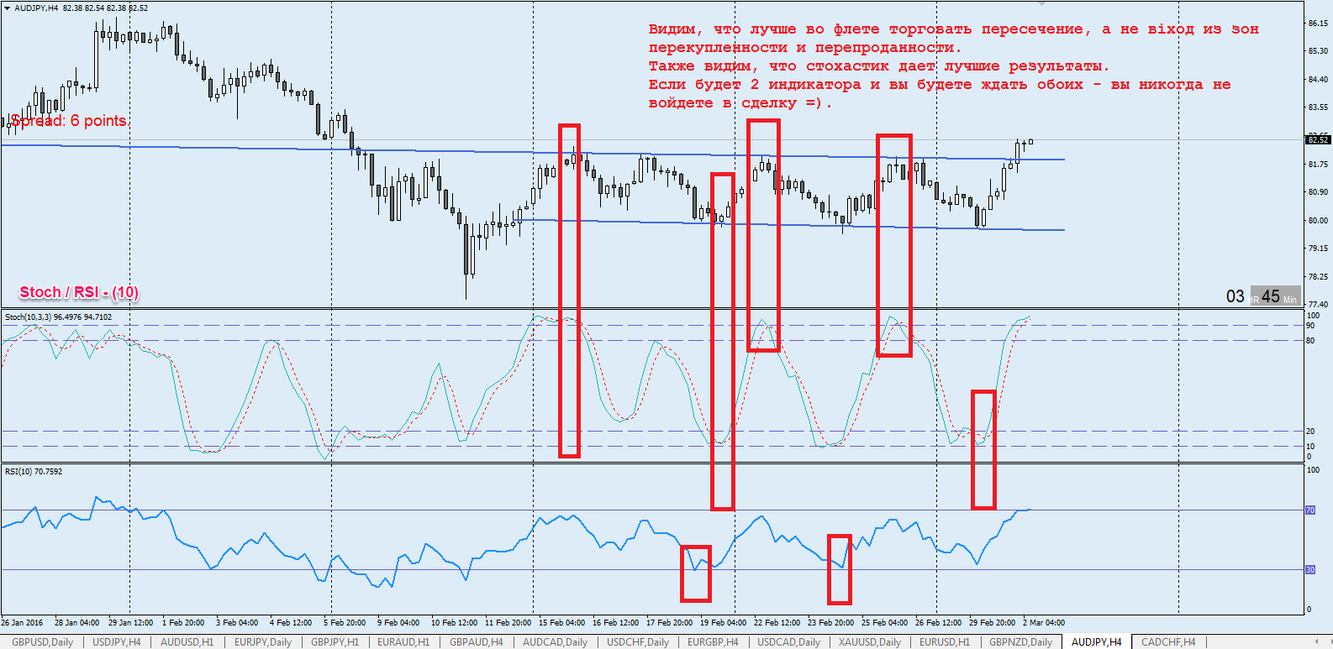Click the RSI level 30 marker

(x=1309, y=570)
